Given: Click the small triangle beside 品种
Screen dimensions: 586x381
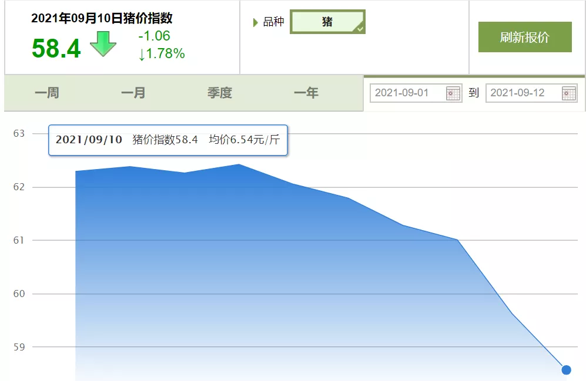Looking at the screenshot, I should pos(256,22).
